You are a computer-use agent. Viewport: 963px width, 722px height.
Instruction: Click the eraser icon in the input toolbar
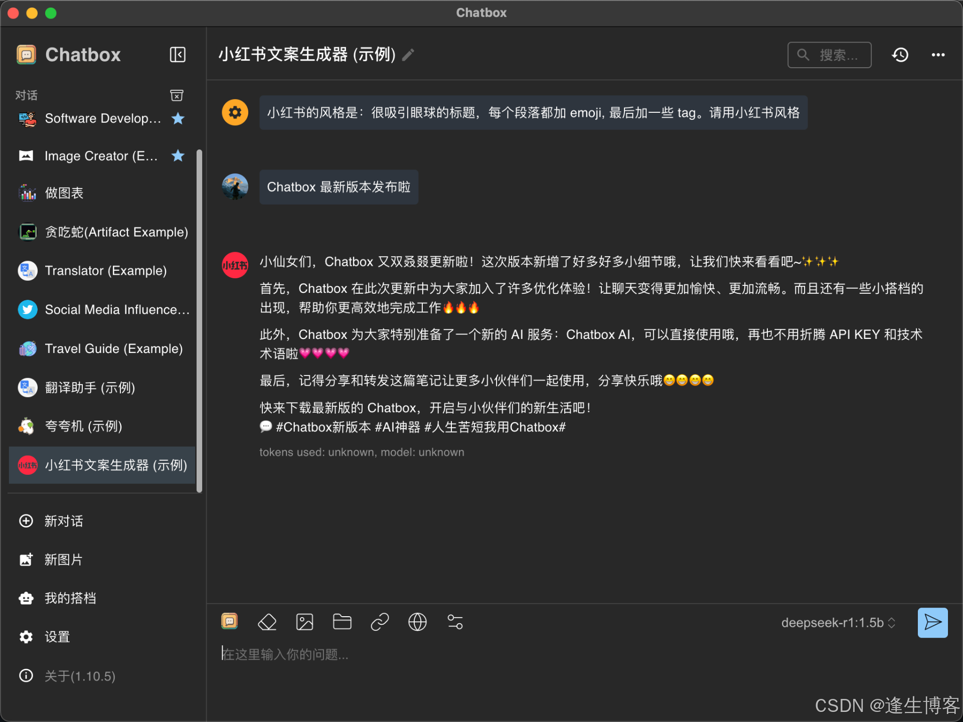point(267,622)
